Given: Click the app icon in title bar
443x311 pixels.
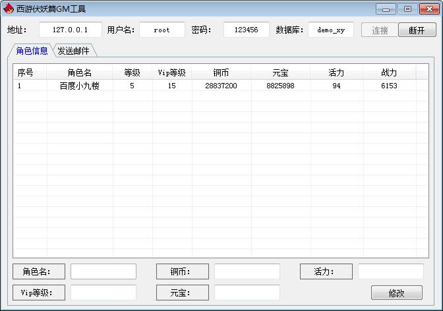Looking at the screenshot, I should (9, 9).
